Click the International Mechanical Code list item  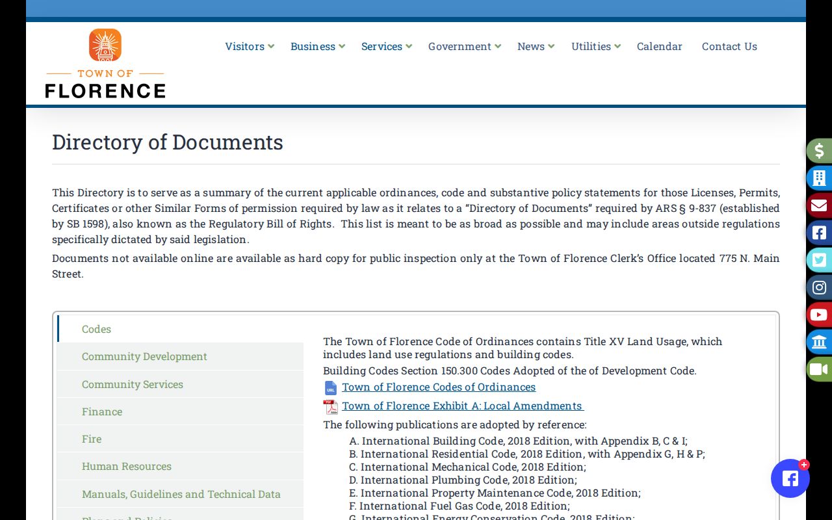pyautogui.click(x=467, y=467)
